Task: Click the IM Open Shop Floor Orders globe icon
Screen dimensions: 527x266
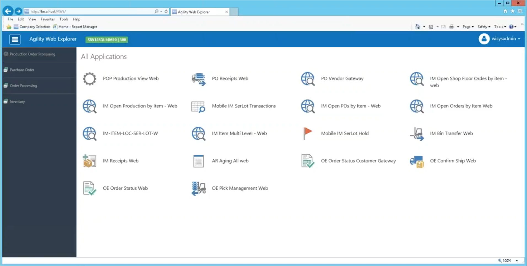Action: click(417, 79)
